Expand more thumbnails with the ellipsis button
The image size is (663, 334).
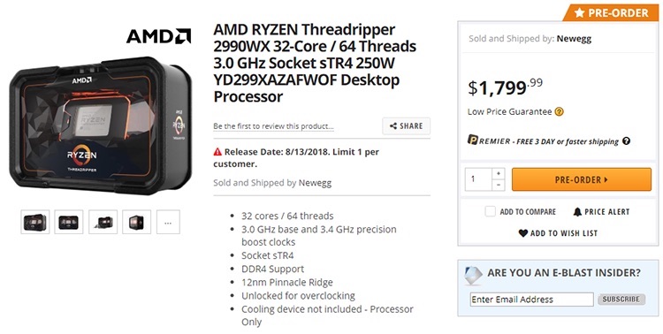pos(168,222)
